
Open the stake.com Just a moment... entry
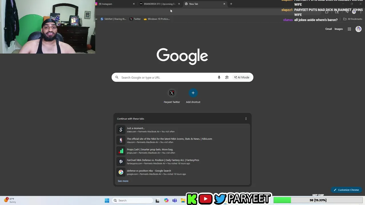(182, 130)
